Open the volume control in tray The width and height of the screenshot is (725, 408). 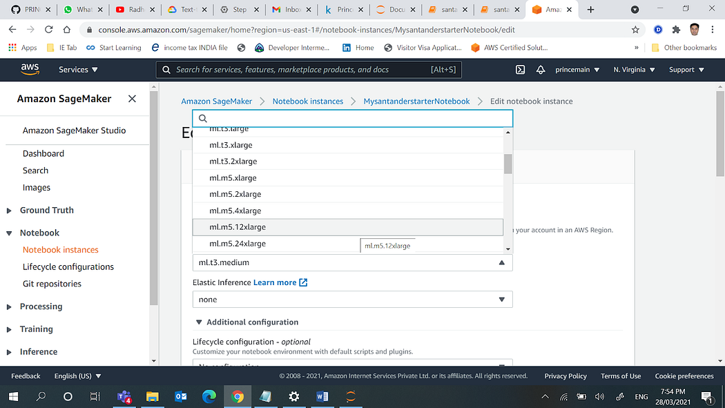(x=600, y=396)
